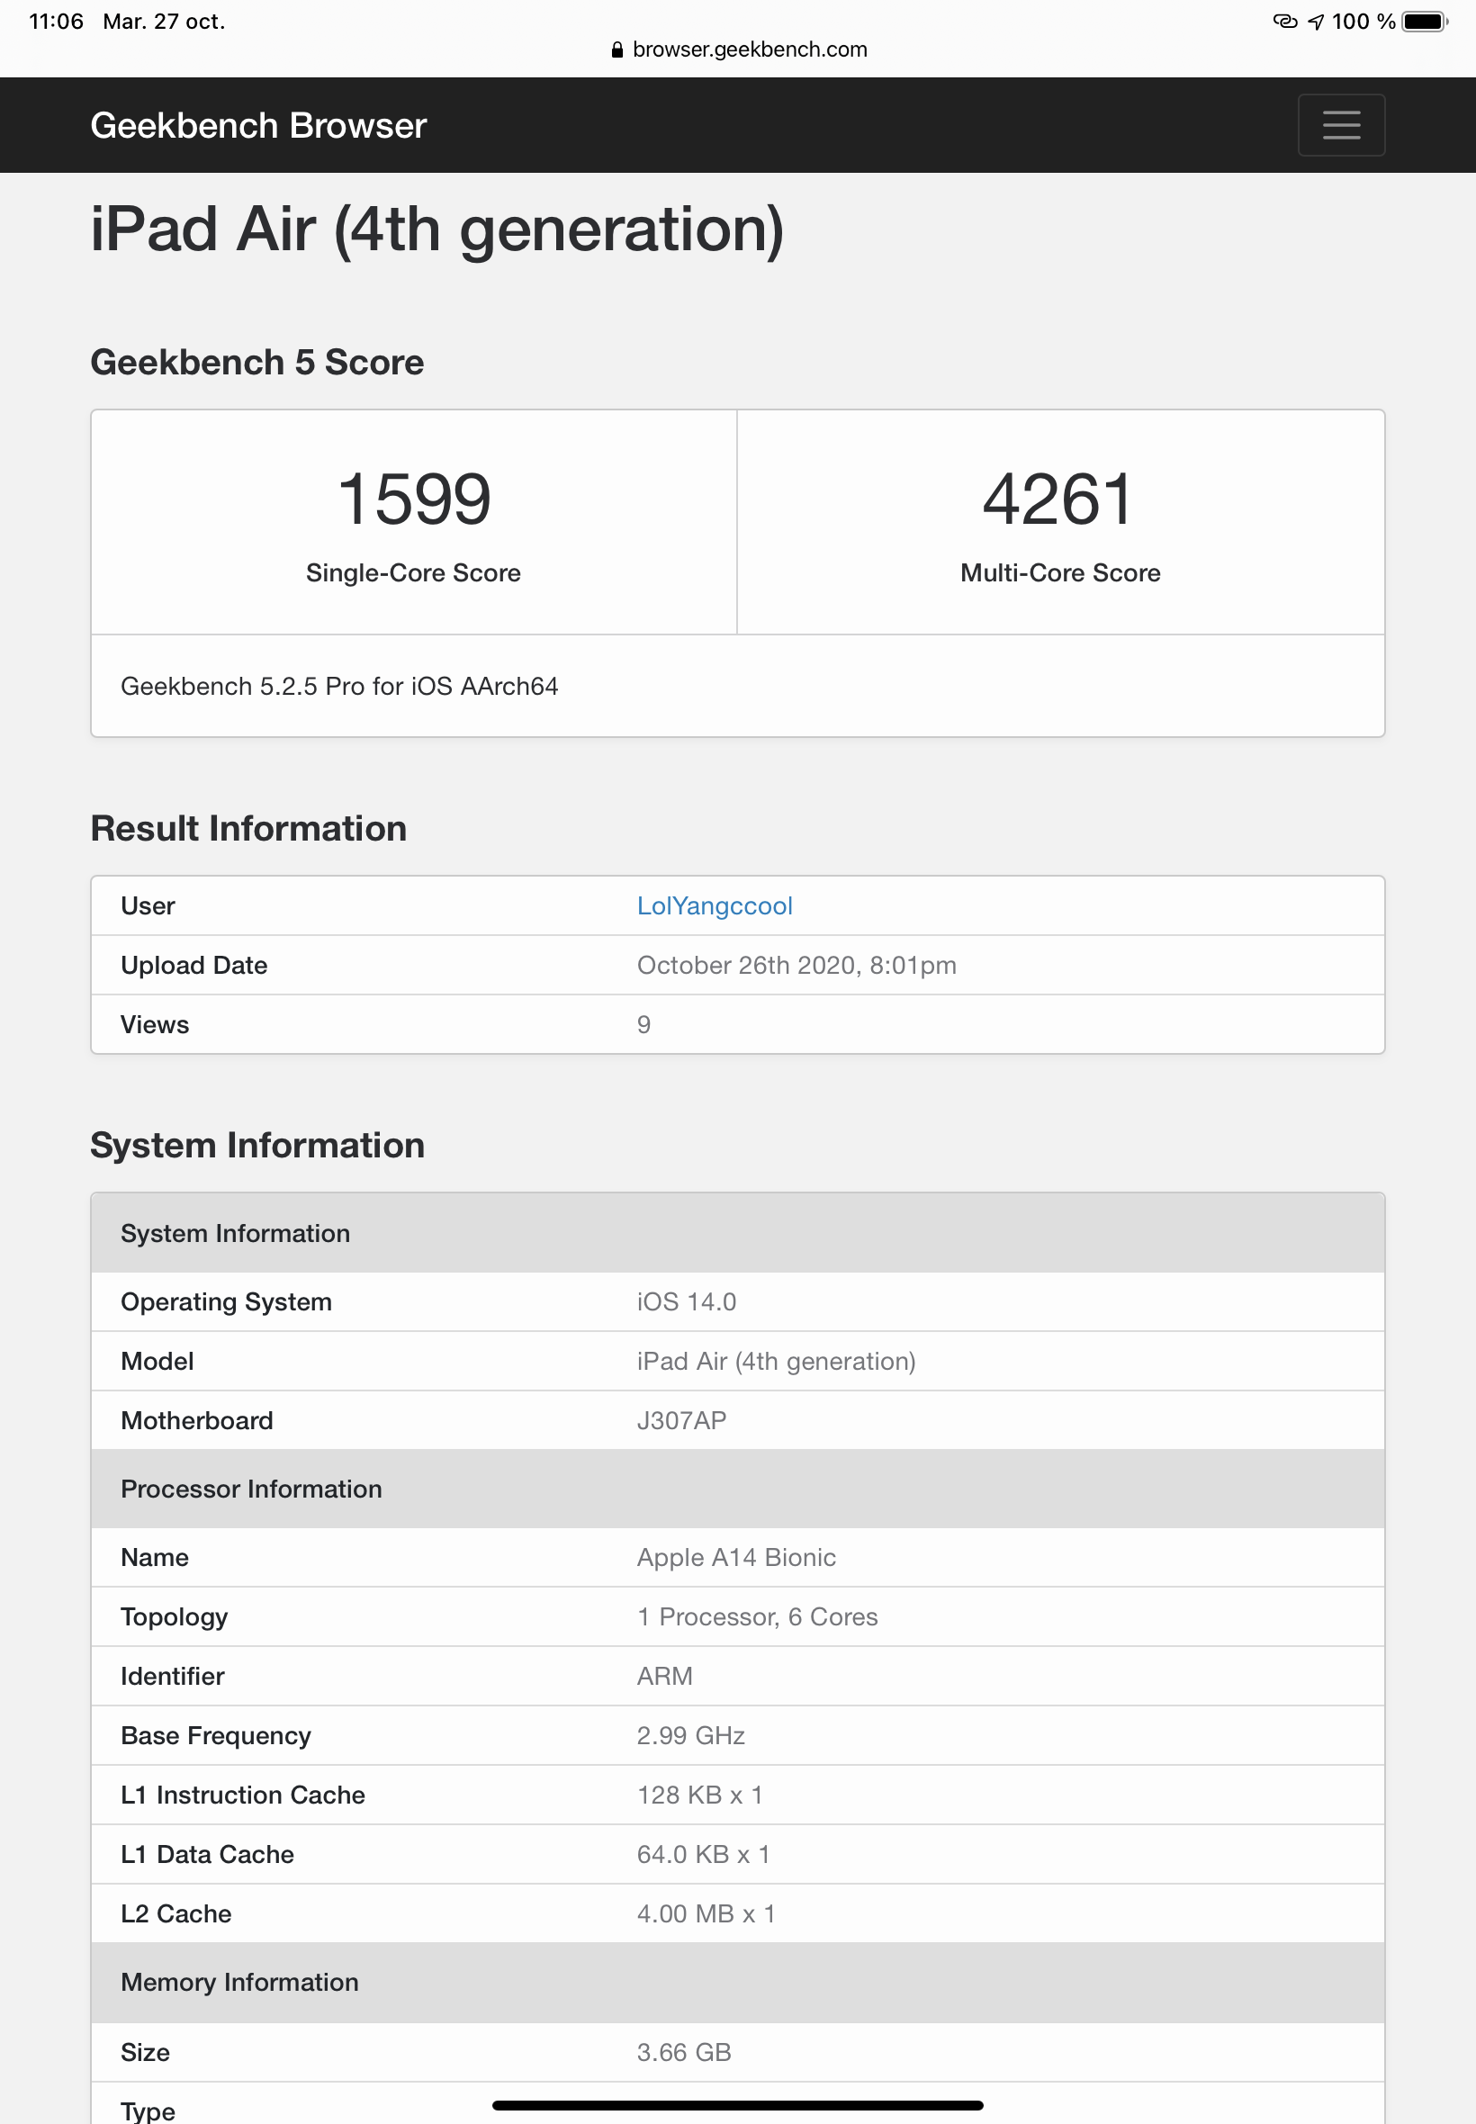Click the Motherboard row label
The width and height of the screenshot is (1476, 2124).
(197, 1420)
